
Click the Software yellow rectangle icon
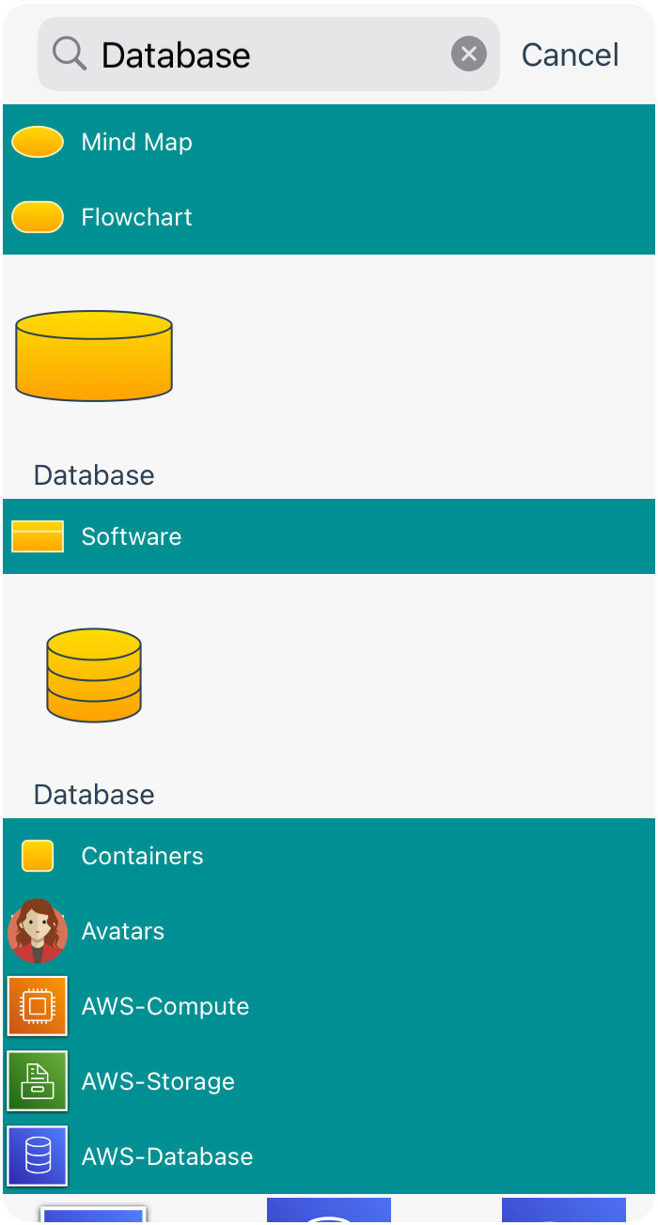[38, 536]
